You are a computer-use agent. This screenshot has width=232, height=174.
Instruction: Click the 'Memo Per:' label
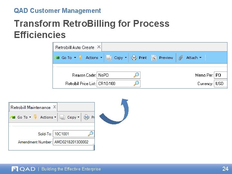[x=204, y=75]
